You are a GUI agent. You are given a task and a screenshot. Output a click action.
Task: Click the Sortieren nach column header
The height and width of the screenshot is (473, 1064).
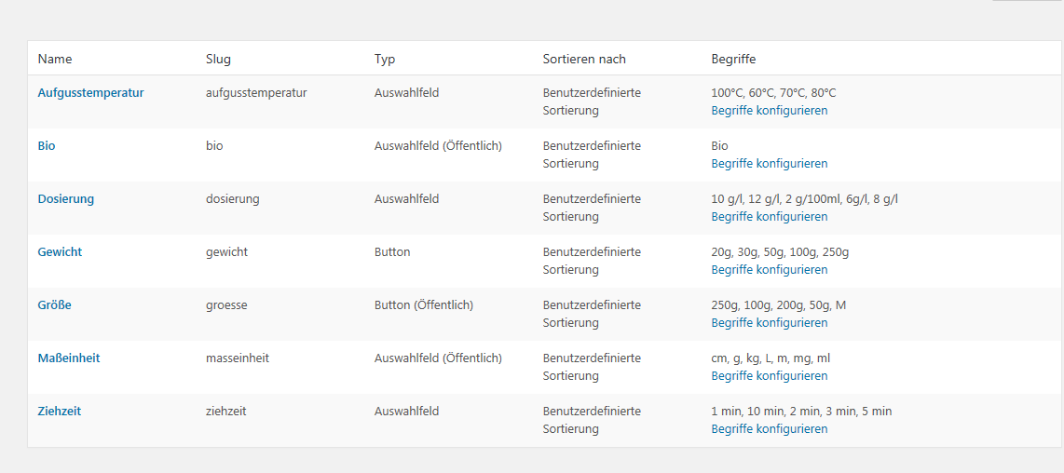584,59
